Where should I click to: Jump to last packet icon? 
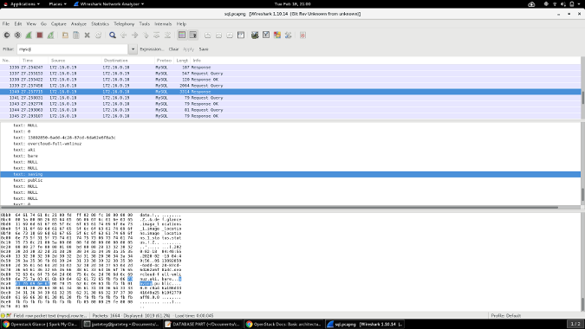tap(167, 35)
